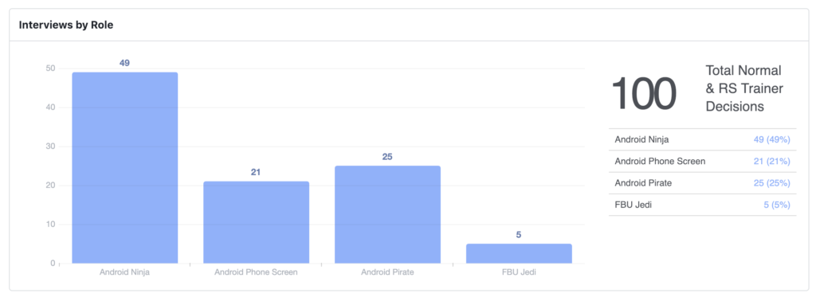This screenshot has height=297, width=816.
Task: Click the 49 (49%) value link
Action: tap(771, 139)
